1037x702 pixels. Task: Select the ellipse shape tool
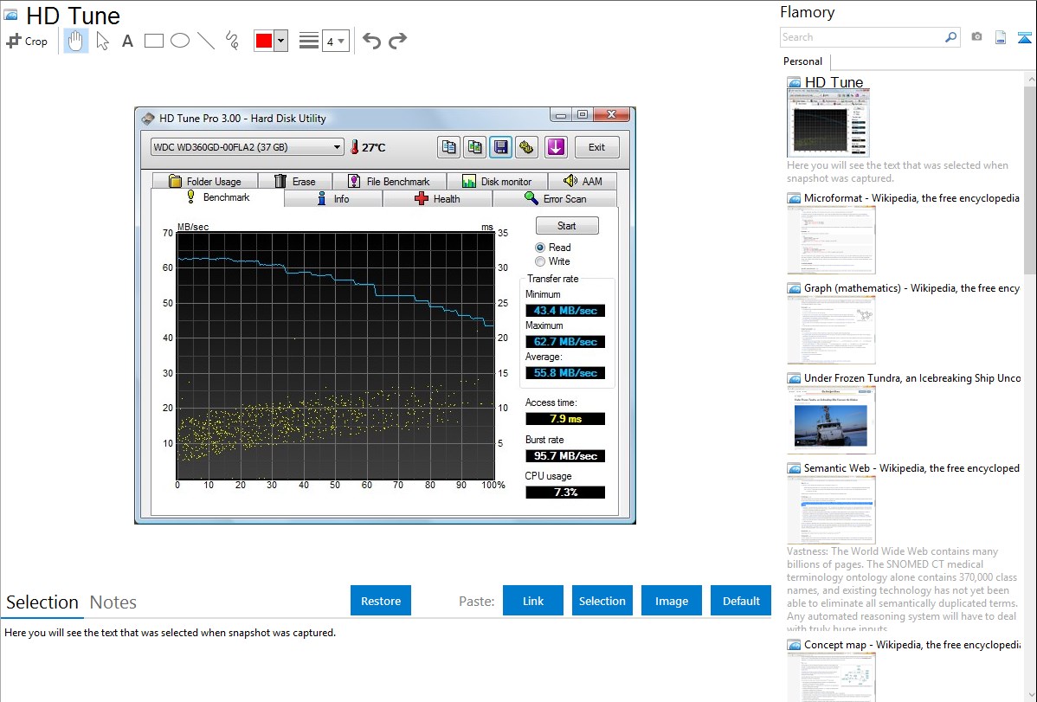click(x=179, y=41)
